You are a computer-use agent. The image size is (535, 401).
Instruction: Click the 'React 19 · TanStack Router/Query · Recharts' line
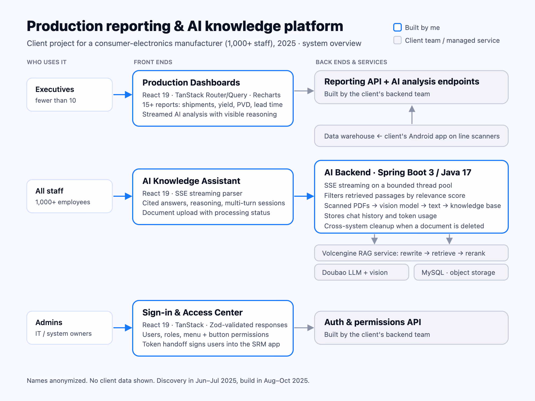(211, 95)
